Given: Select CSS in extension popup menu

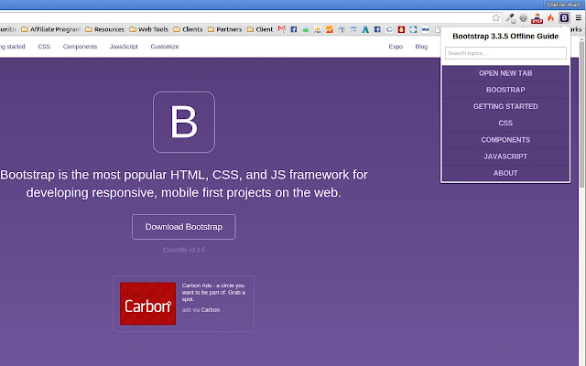Looking at the screenshot, I should [505, 123].
